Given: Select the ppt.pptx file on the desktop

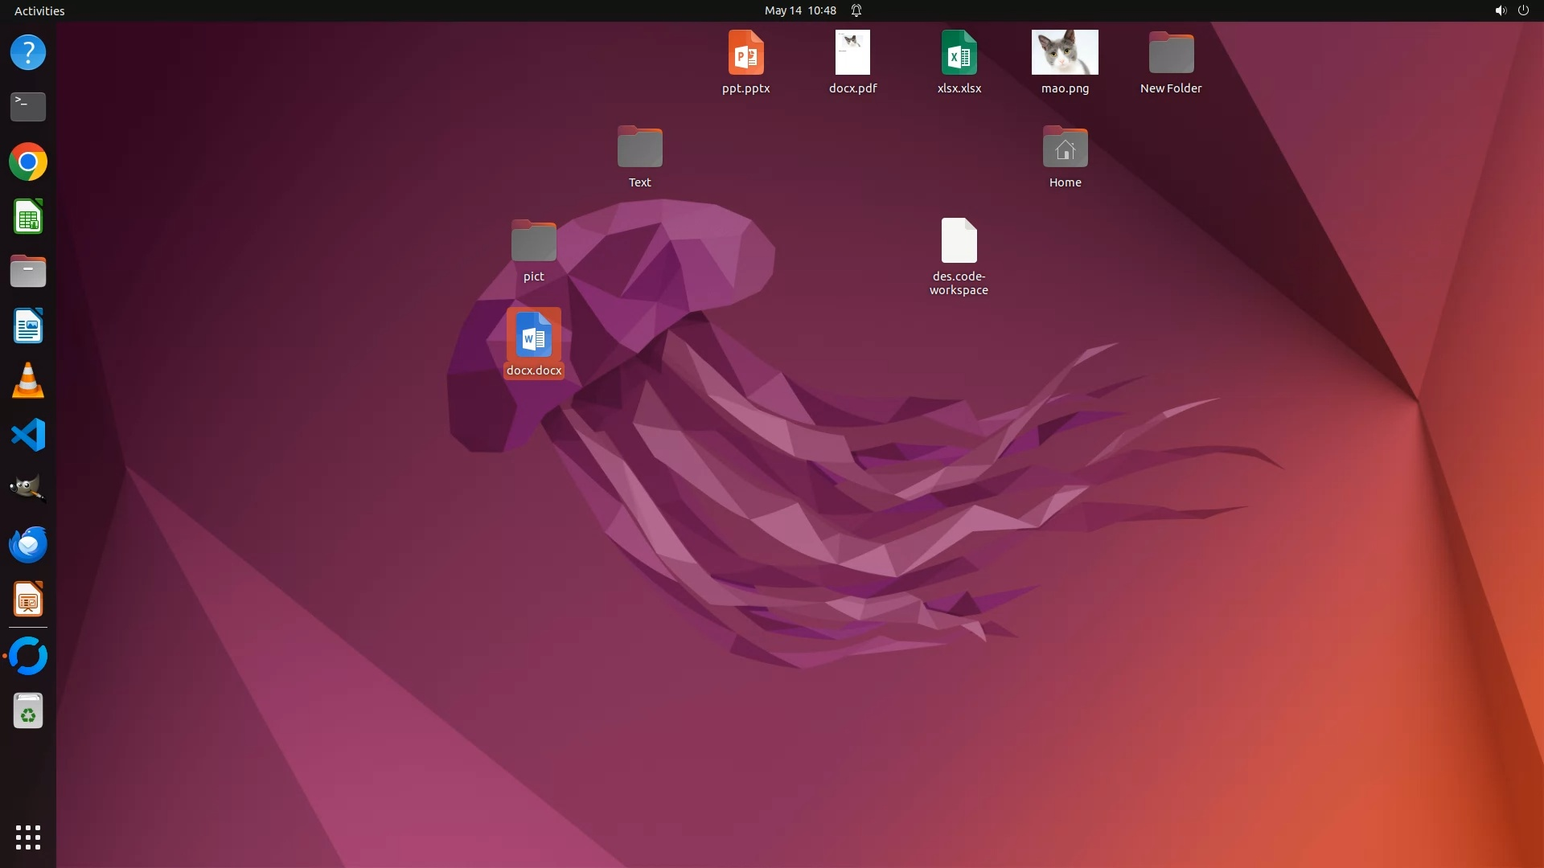Looking at the screenshot, I should (x=745, y=53).
